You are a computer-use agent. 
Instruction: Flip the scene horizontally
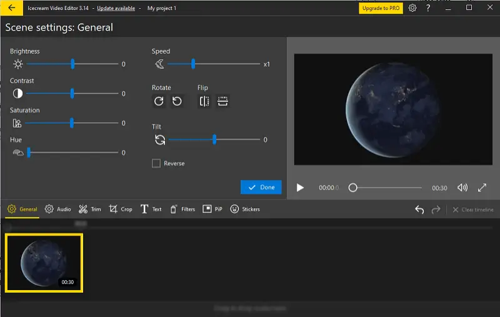coord(204,101)
